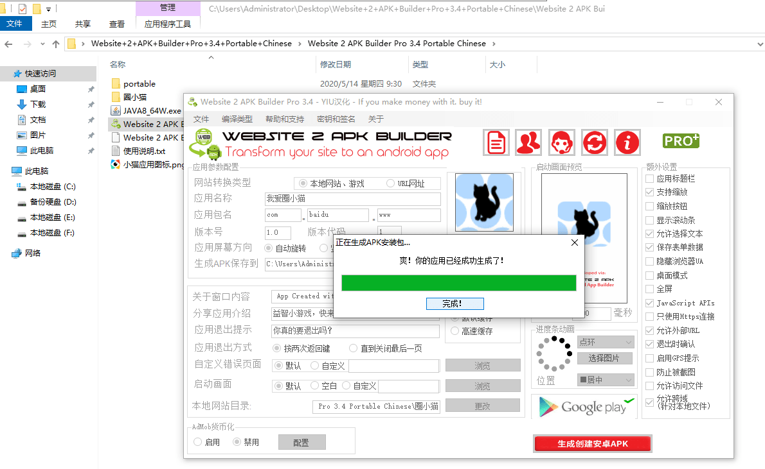
Task: Select the 使用说明.txt file icon
Action: click(116, 151)
